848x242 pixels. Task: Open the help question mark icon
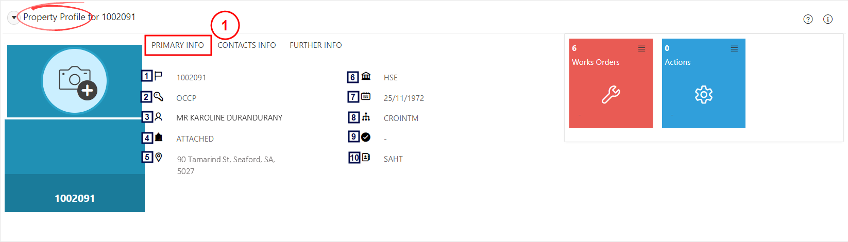pos(808,19)
